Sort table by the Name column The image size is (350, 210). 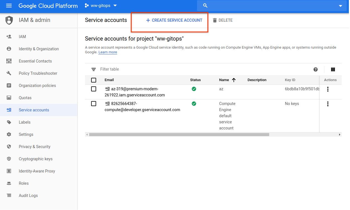click(x=227, y=80)
